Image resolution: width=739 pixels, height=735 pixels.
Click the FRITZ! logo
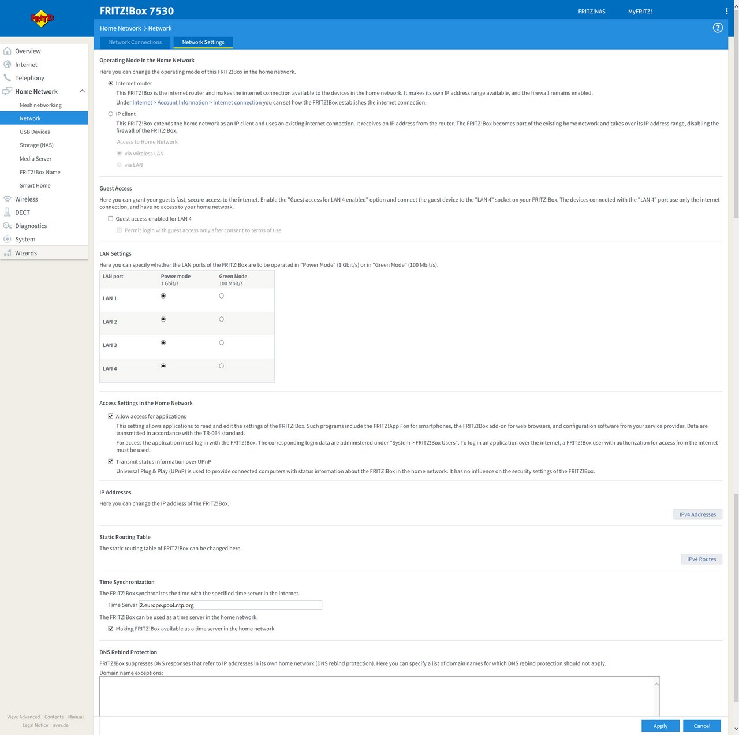click(x=42, y=18)
